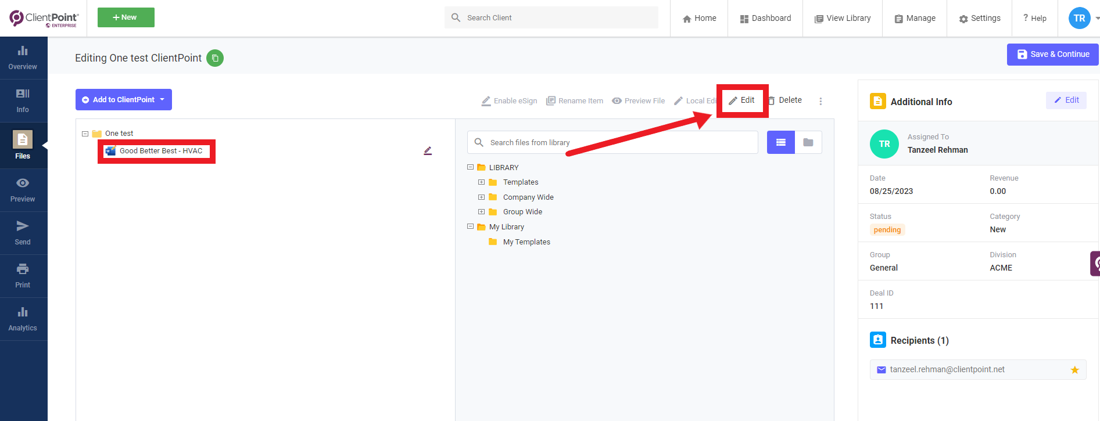
Task: Expand the Group Wide folder
Action: pyautogui.click(x=481, y=212)
